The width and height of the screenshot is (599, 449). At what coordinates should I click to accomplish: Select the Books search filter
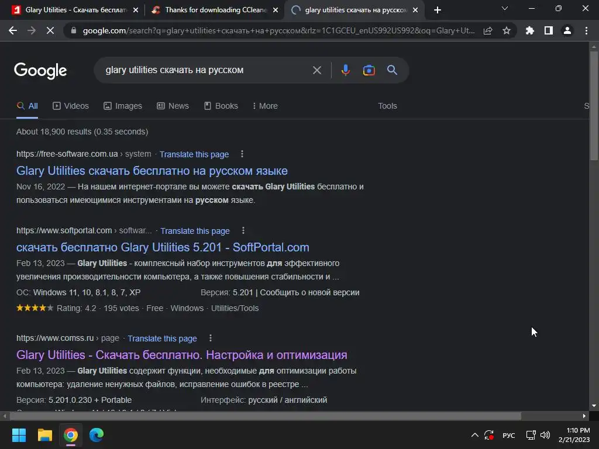point(221,106)
